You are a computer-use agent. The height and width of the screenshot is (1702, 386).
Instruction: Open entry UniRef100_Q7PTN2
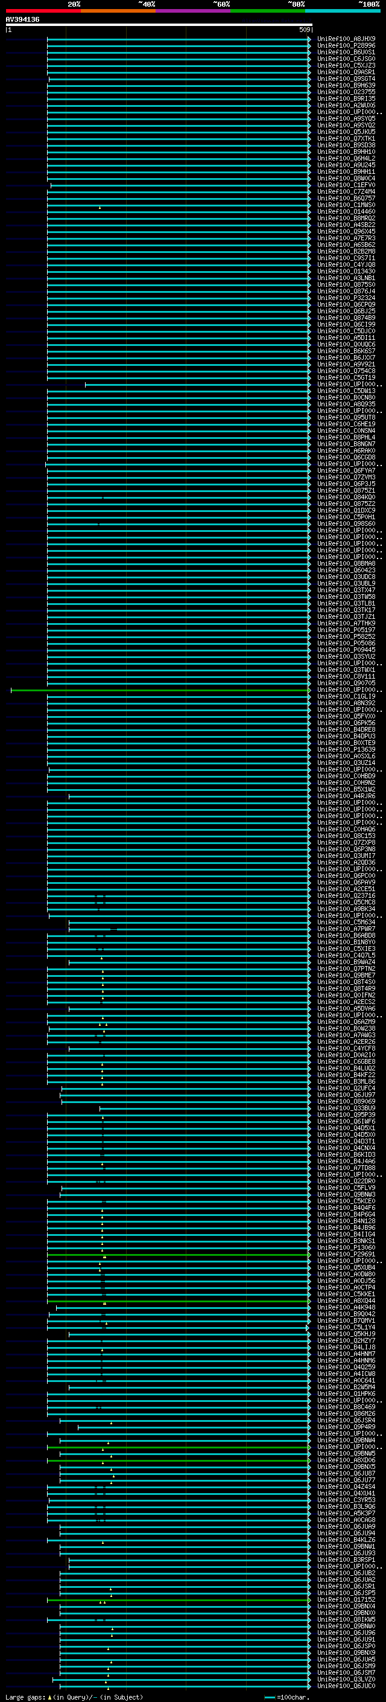(x=346, y=968)
